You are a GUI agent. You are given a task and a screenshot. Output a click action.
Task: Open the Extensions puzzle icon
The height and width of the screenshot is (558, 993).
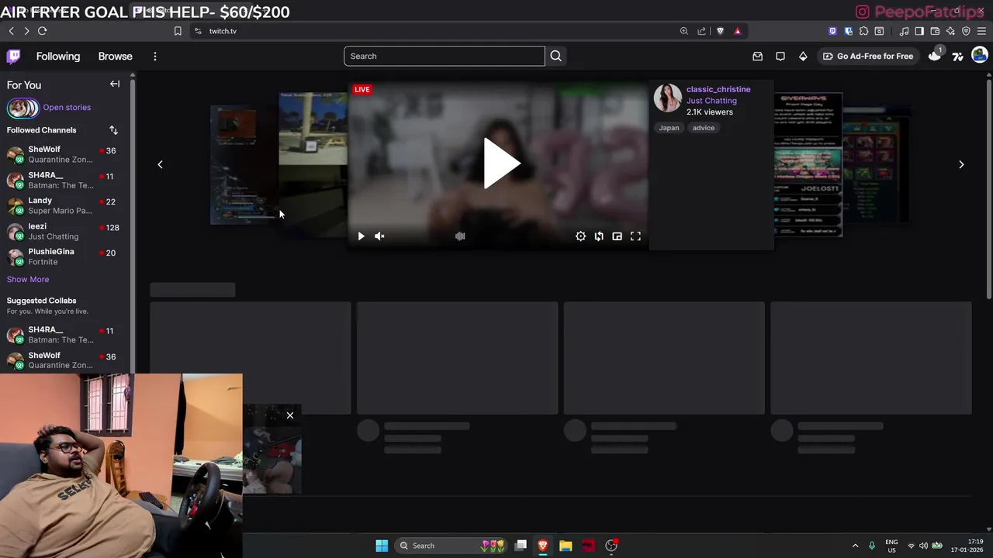pyautogui.click(x=863, y=31)
